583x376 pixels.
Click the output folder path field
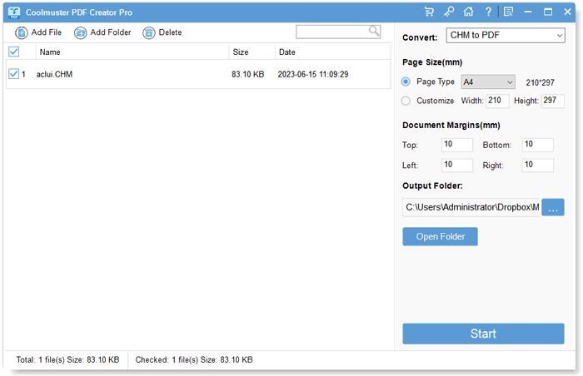(x=471, y=207)
